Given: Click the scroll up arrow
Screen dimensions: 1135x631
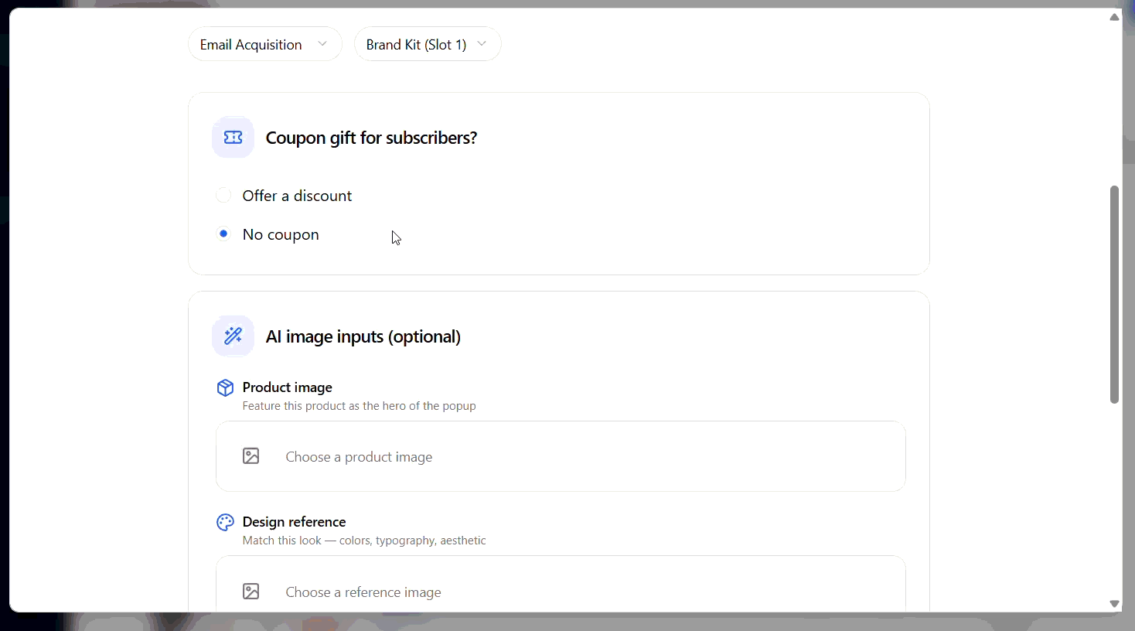Looking at the screenshot, I should (x=1114, y=17).
